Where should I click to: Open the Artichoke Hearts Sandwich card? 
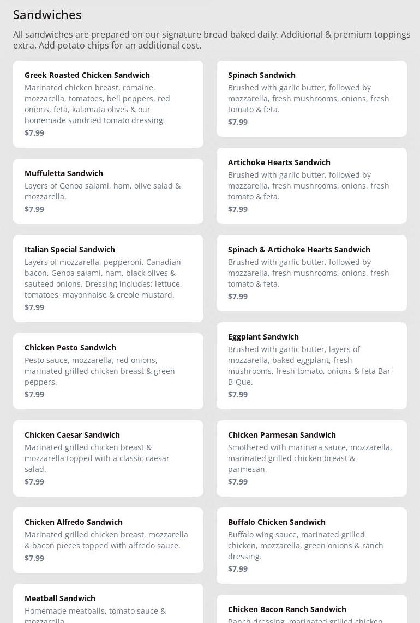[311, 186]
